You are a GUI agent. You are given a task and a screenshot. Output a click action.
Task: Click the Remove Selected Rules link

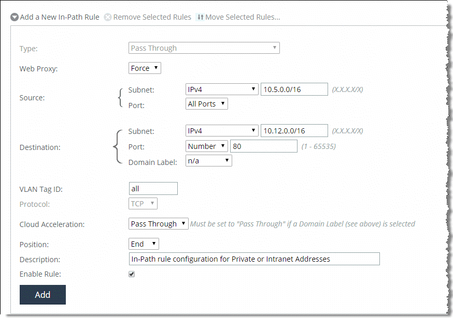point(152,17)
